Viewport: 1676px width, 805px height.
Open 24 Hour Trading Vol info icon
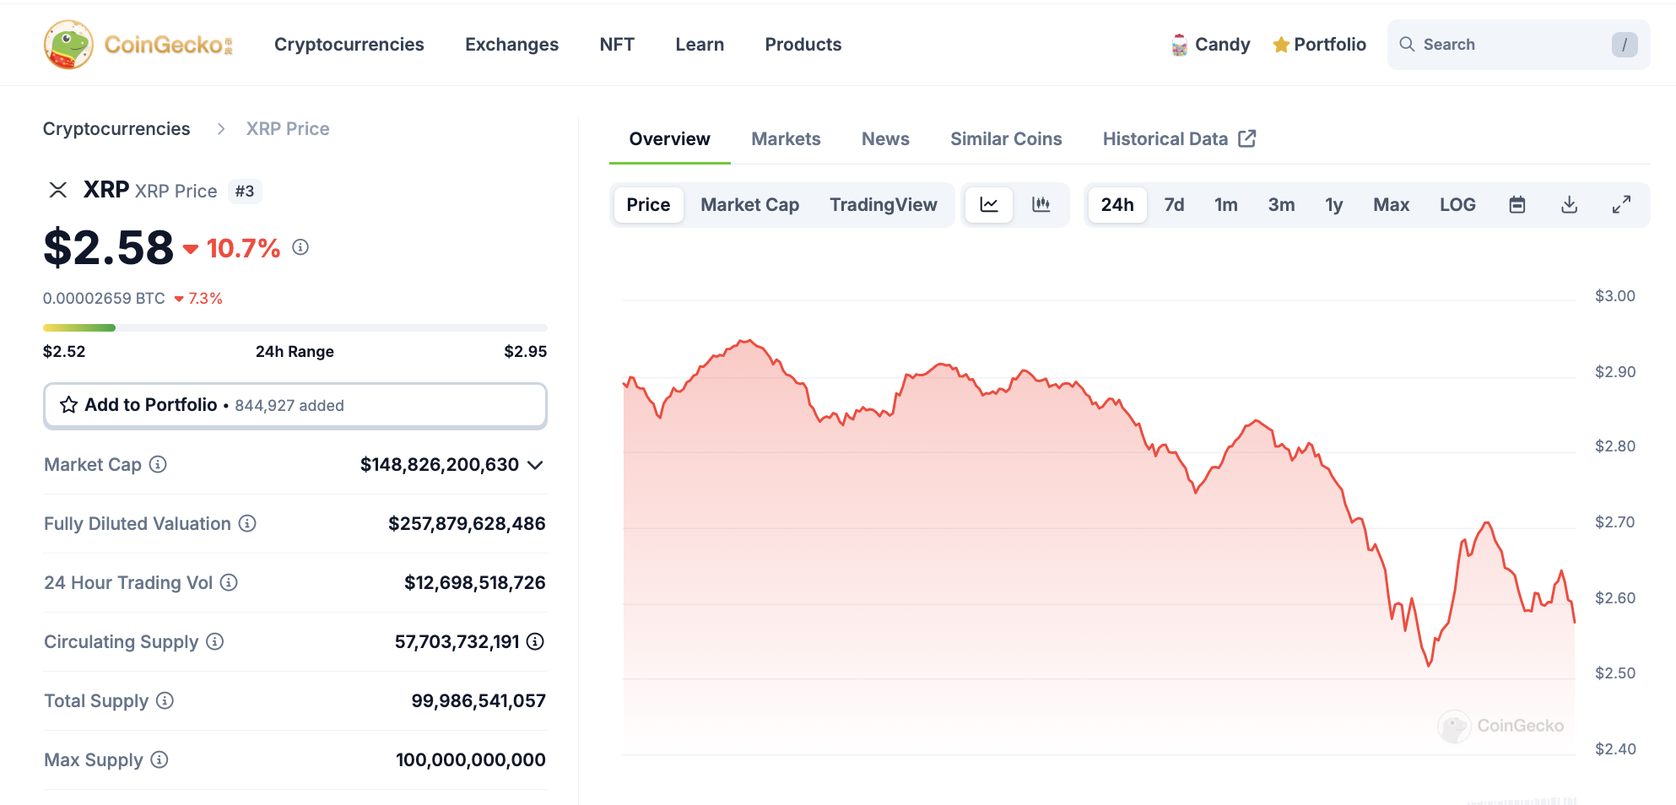[229, 582]
